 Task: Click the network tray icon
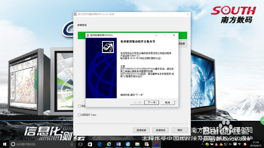point(226,144)
